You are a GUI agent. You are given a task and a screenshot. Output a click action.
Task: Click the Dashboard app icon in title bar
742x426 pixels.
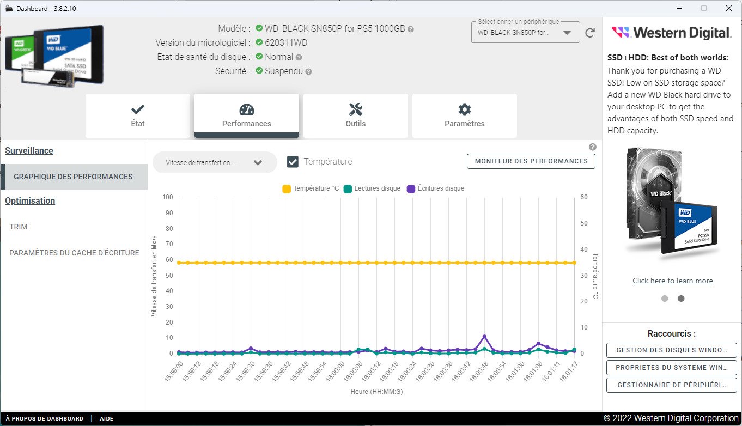(9, 8)
